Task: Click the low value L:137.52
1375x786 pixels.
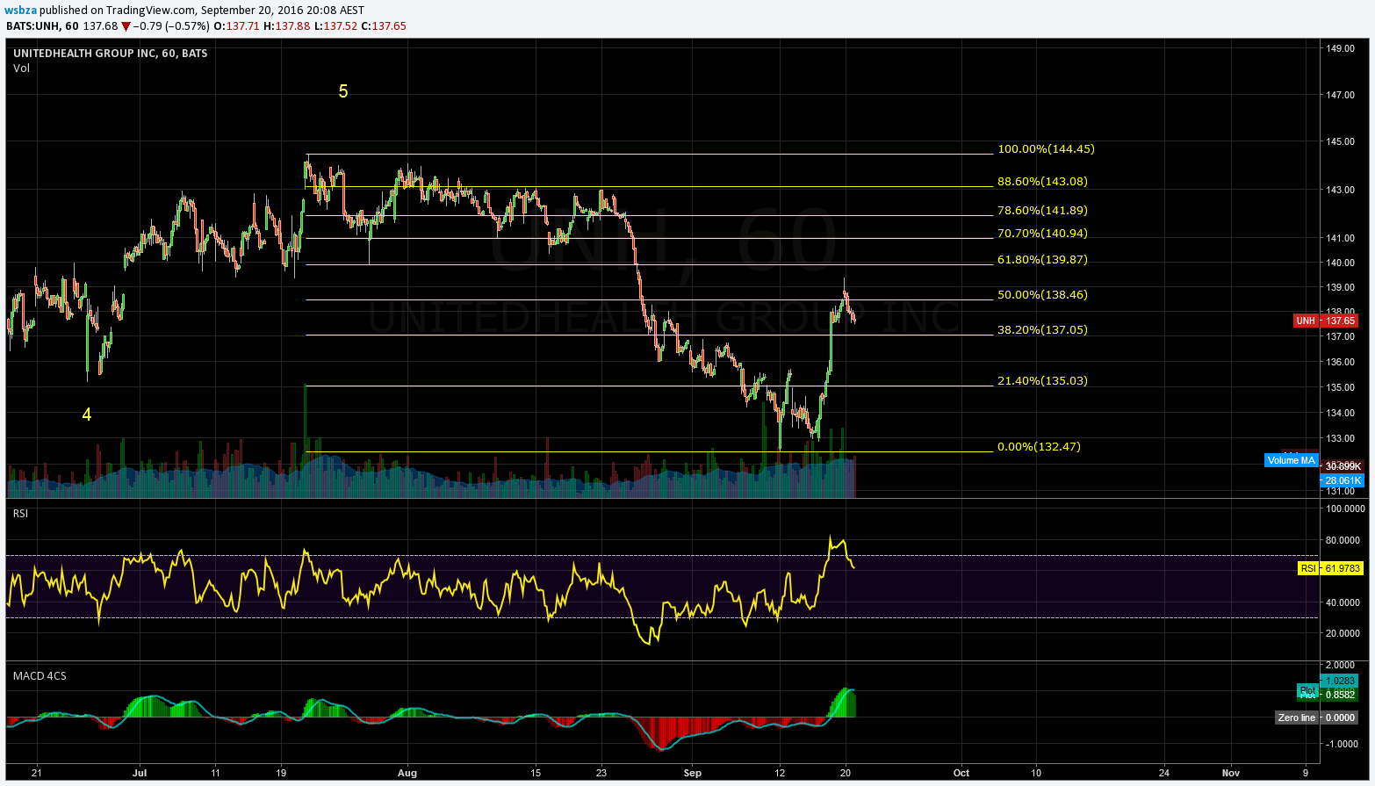Action: (336, 26)
